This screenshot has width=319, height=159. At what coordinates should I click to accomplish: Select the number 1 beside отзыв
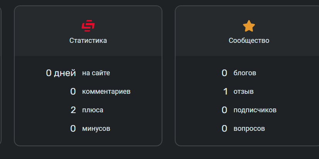click(x=225, y=91)
